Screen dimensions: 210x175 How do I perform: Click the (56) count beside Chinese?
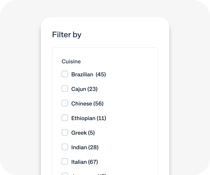coord(98,104)
